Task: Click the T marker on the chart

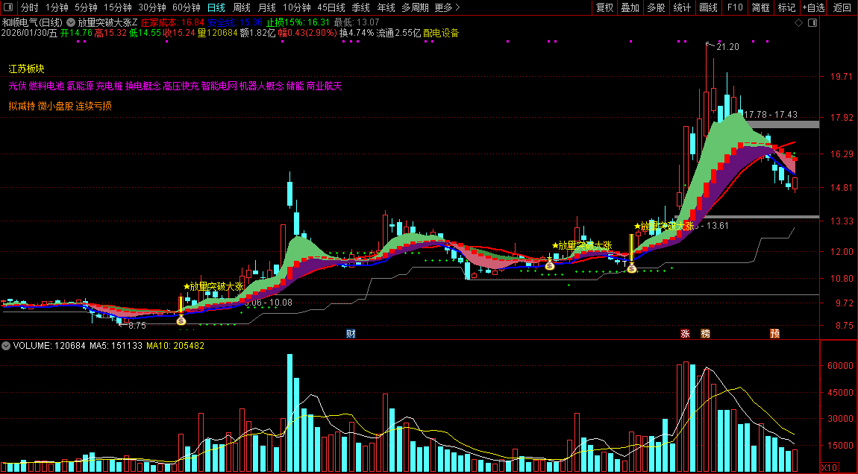Action: coord(624,264)
